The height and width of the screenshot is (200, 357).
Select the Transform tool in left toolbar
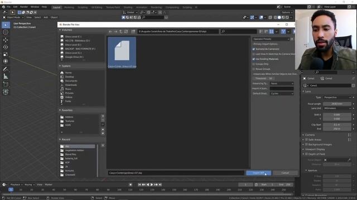click(6, 61)
